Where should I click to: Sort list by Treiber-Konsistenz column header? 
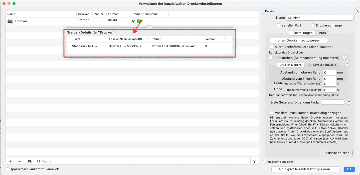tap(145, 14)
